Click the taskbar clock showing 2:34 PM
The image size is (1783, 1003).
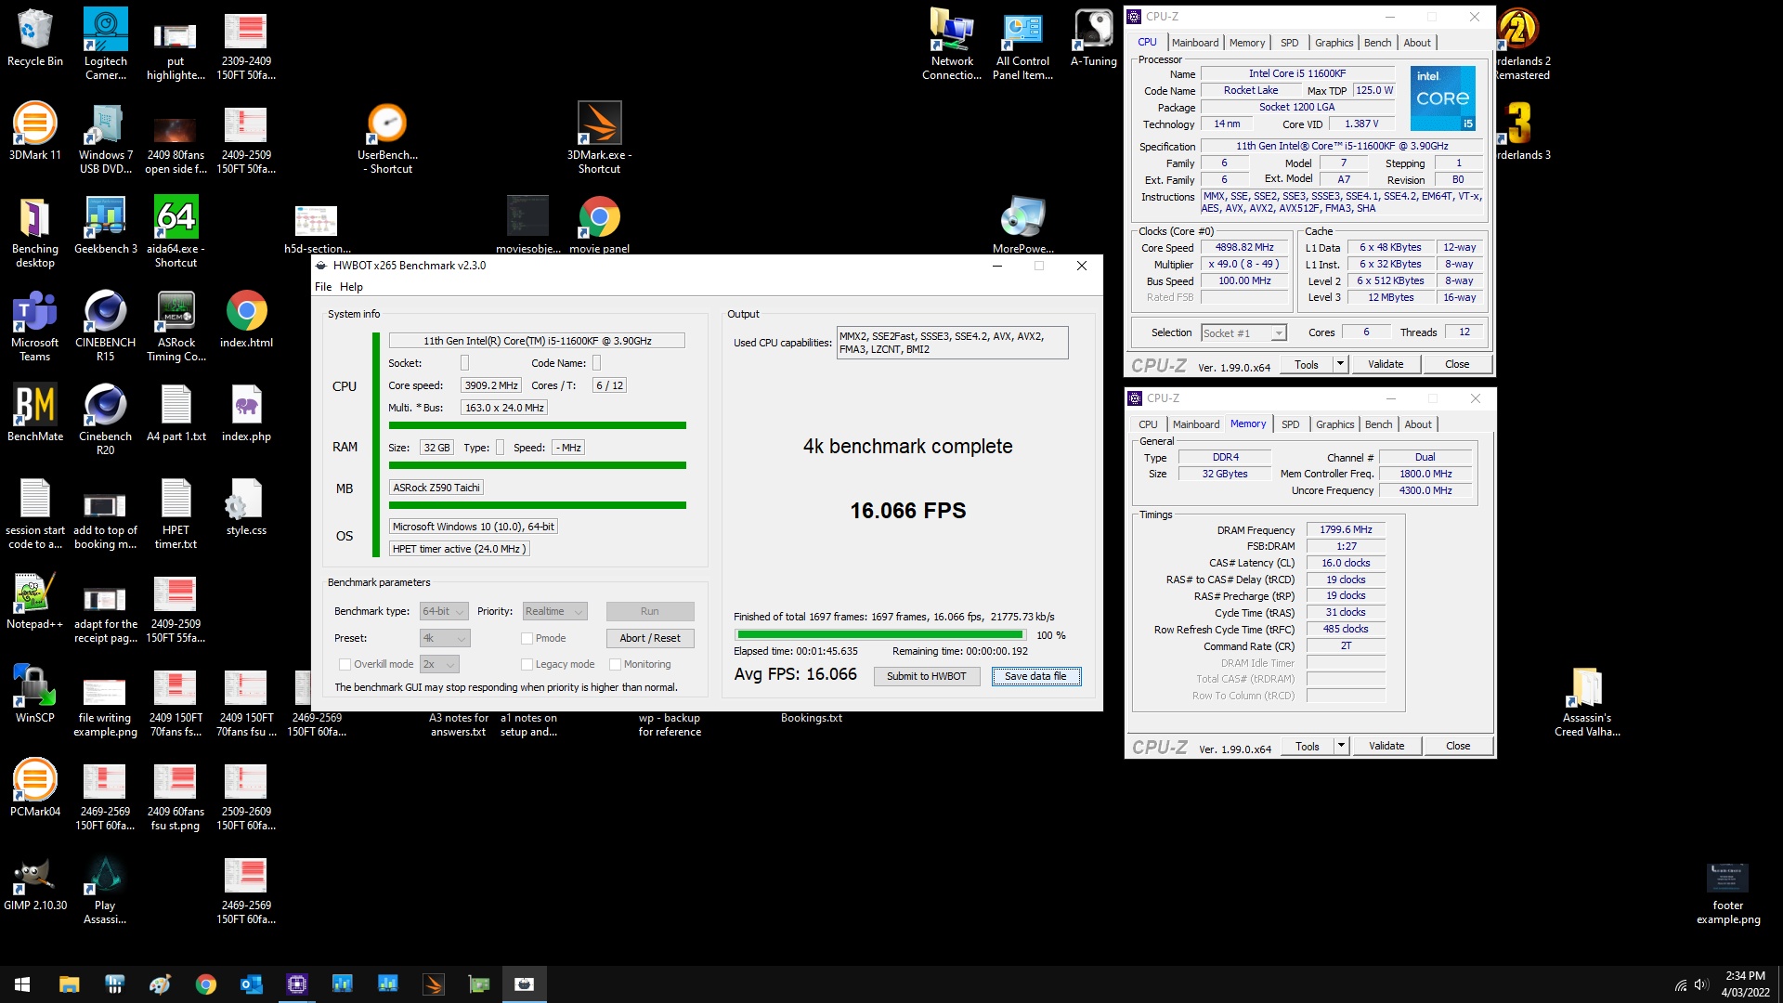coord(1745,984)
